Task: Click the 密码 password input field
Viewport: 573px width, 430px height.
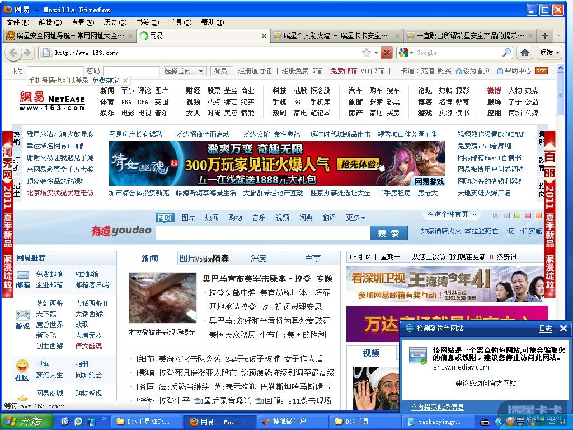Action: pyautogui.click(x=131, y=71)
